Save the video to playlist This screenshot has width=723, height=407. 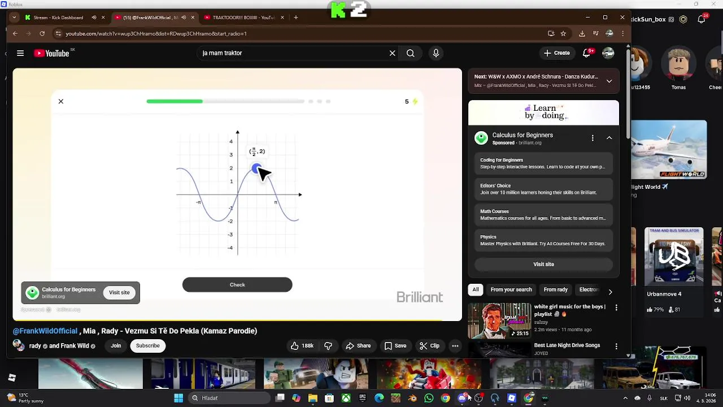[x=395, y=346]
